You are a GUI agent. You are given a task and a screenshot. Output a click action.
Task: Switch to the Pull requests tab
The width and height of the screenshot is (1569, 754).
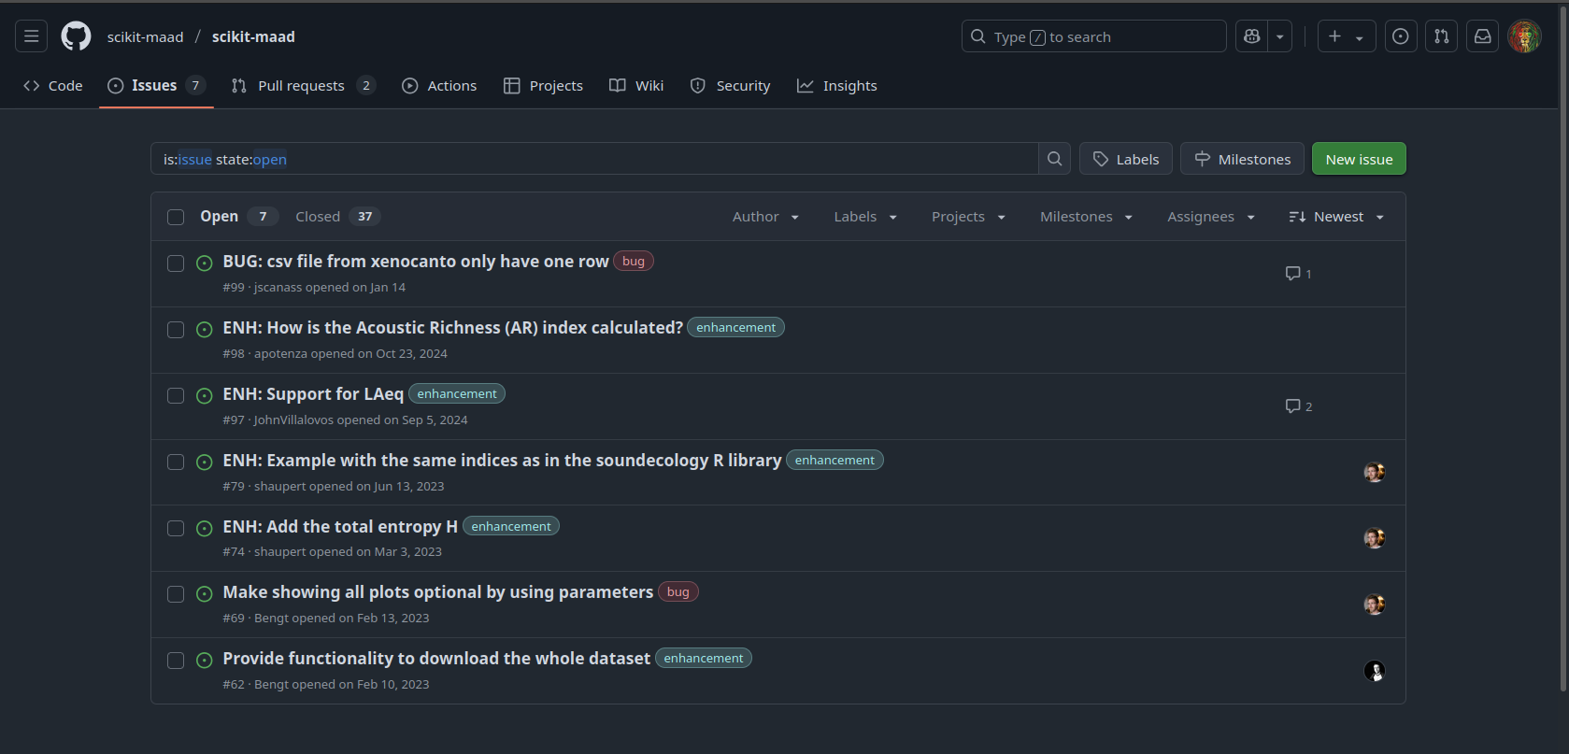[x=302, y=86]
